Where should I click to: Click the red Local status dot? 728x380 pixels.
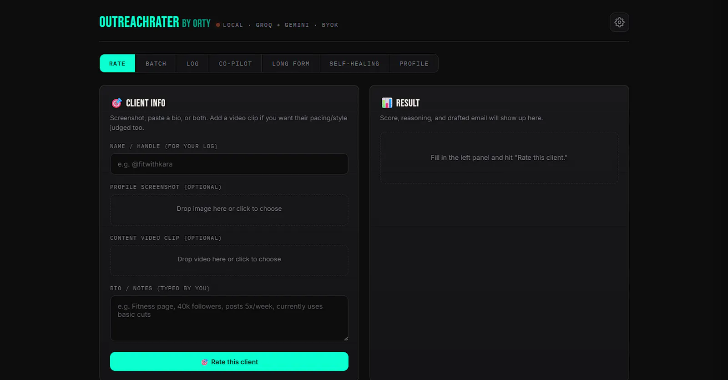coord(218,25)
